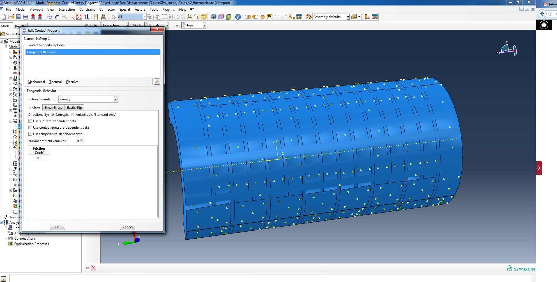The width and height of the screenshot is (557, 282).
Task: Click the Friction Coeff value 0.2 cell
Action: (39, 158)
